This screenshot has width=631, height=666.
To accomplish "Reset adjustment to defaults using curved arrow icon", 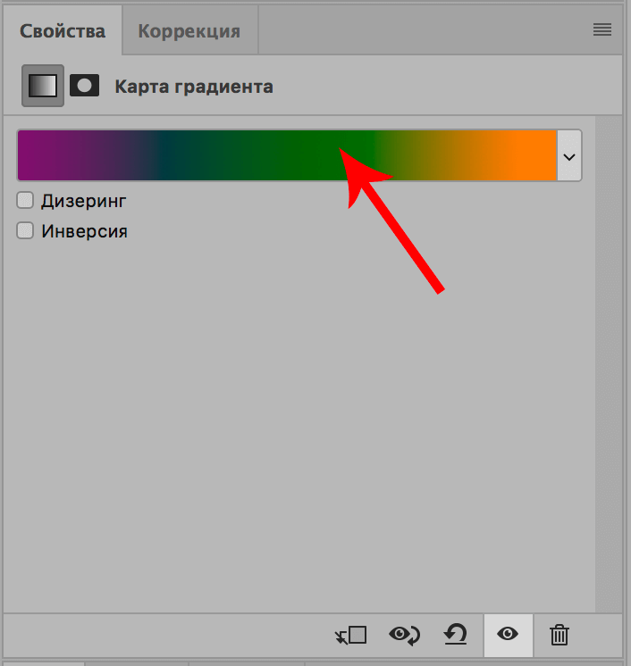I will pos(456,635).
